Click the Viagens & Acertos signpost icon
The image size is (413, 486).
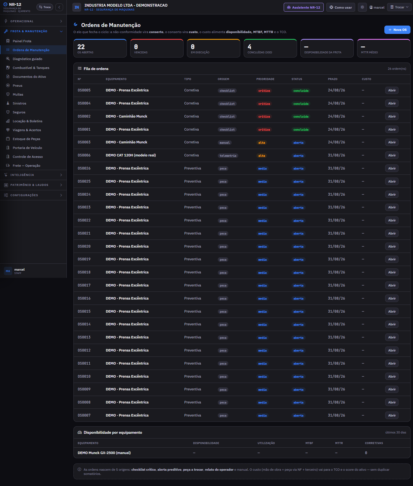click(x=8, y=130)
